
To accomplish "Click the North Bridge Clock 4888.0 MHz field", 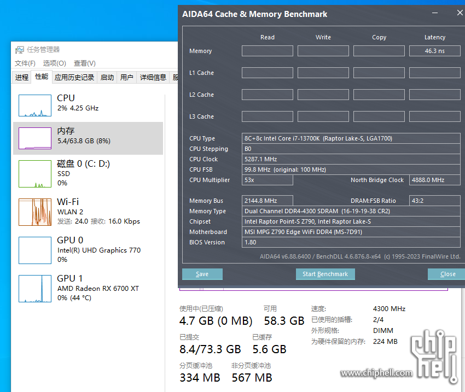I will click(435, 180).
